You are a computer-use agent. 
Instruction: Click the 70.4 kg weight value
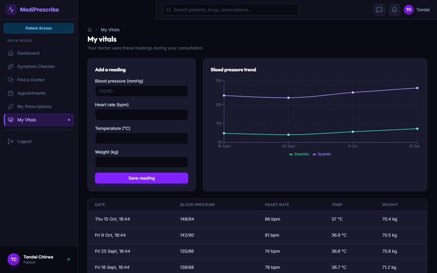point(390,219)
